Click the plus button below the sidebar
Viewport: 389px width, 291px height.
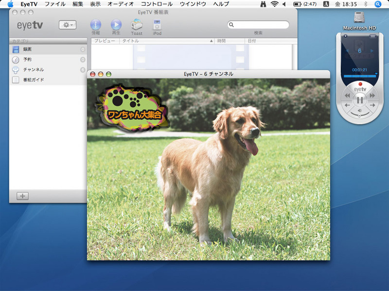coord(22,196)
